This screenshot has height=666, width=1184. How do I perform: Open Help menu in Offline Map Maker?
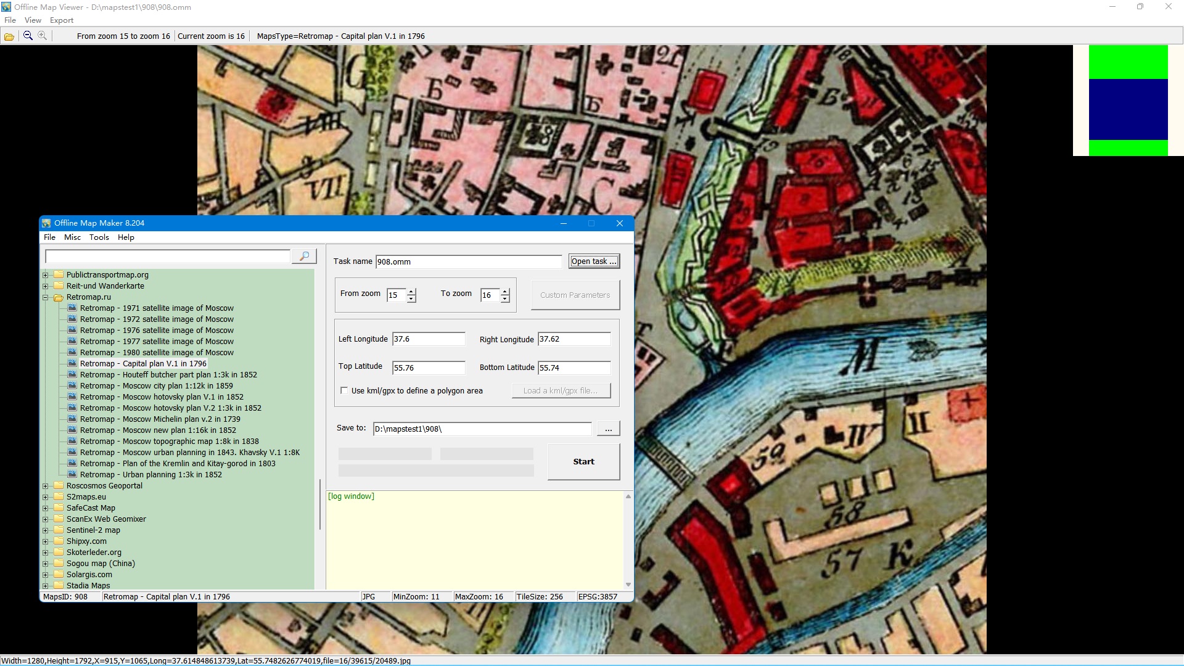point(126,237)
